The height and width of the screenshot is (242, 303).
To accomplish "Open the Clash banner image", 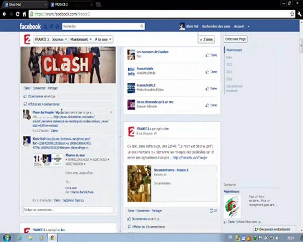I will 68,65.
